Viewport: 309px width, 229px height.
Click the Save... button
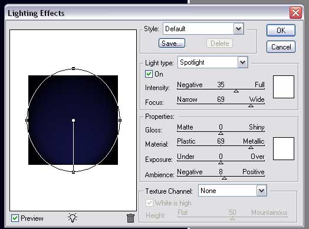coord(172,43)
